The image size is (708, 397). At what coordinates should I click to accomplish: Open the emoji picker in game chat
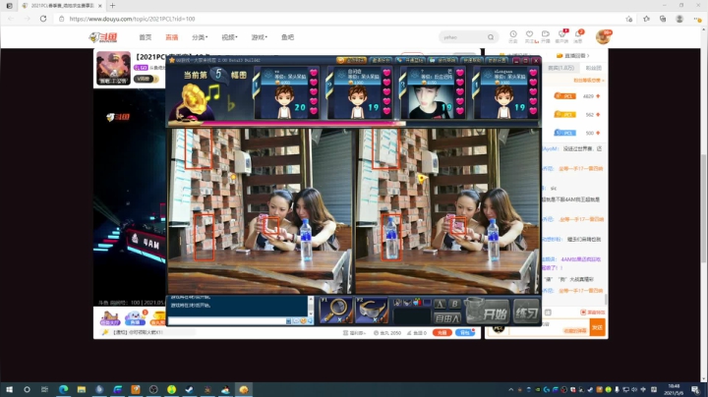pos(304,320)
